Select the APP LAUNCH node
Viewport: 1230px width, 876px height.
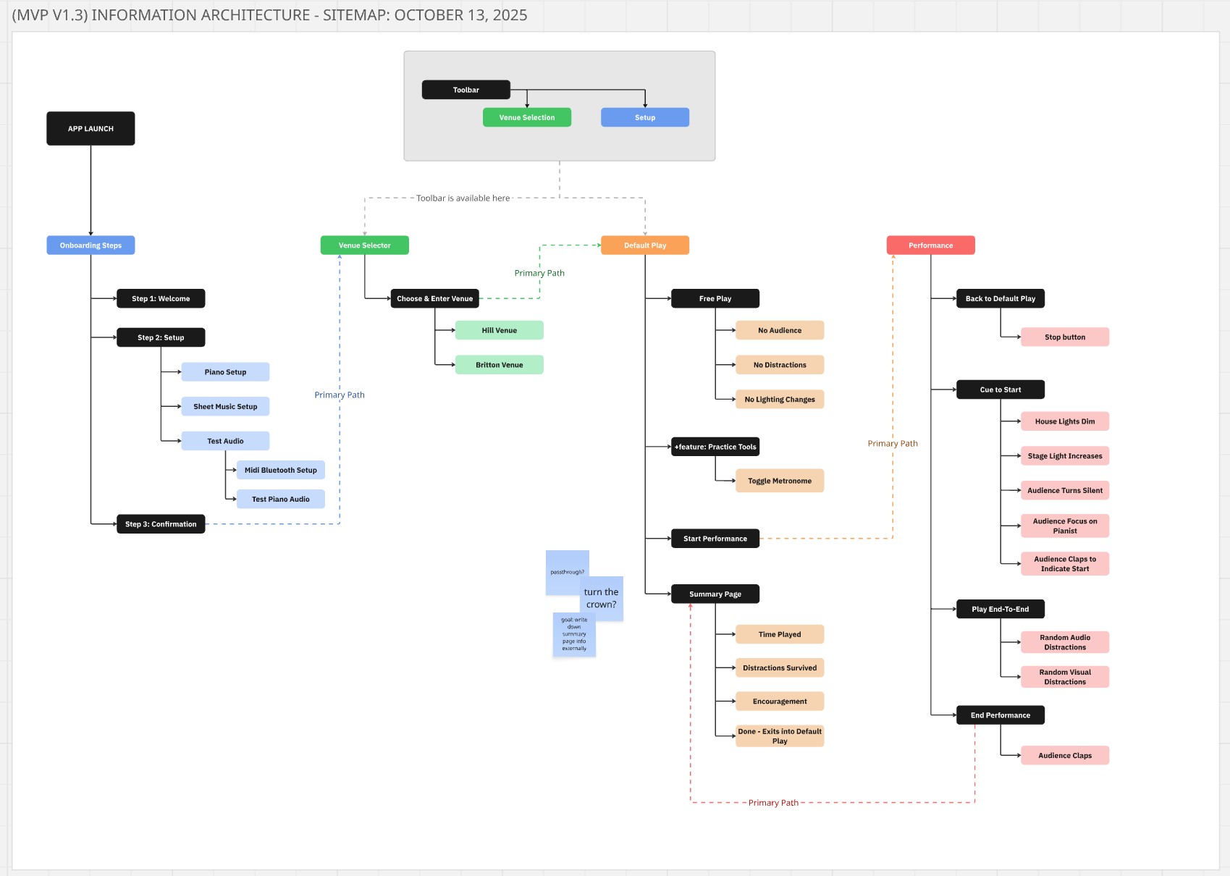[x=90, y=128]
